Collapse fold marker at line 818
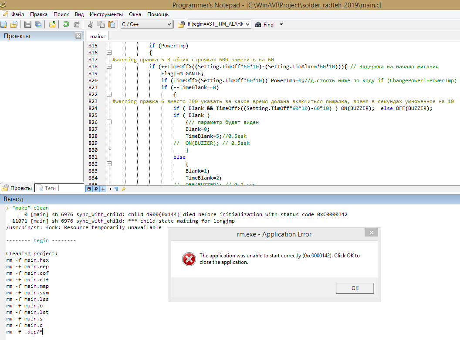This screenshot has width=460, height=340. point(109,67)
